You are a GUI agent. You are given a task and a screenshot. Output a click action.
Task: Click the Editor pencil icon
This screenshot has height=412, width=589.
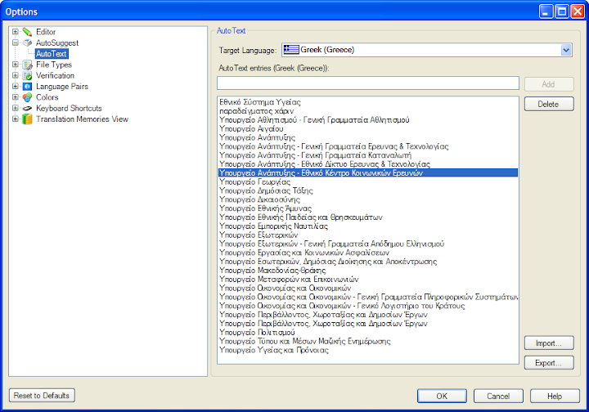click(x=27, y=32)
